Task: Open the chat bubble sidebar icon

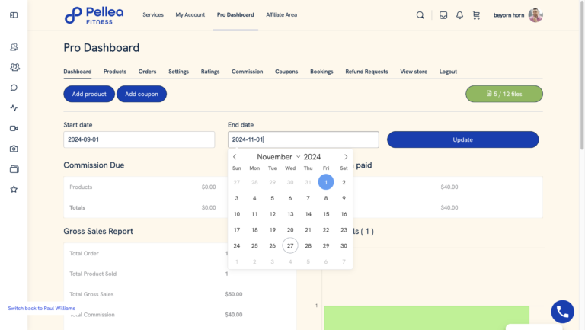Action: click(14, 88)
